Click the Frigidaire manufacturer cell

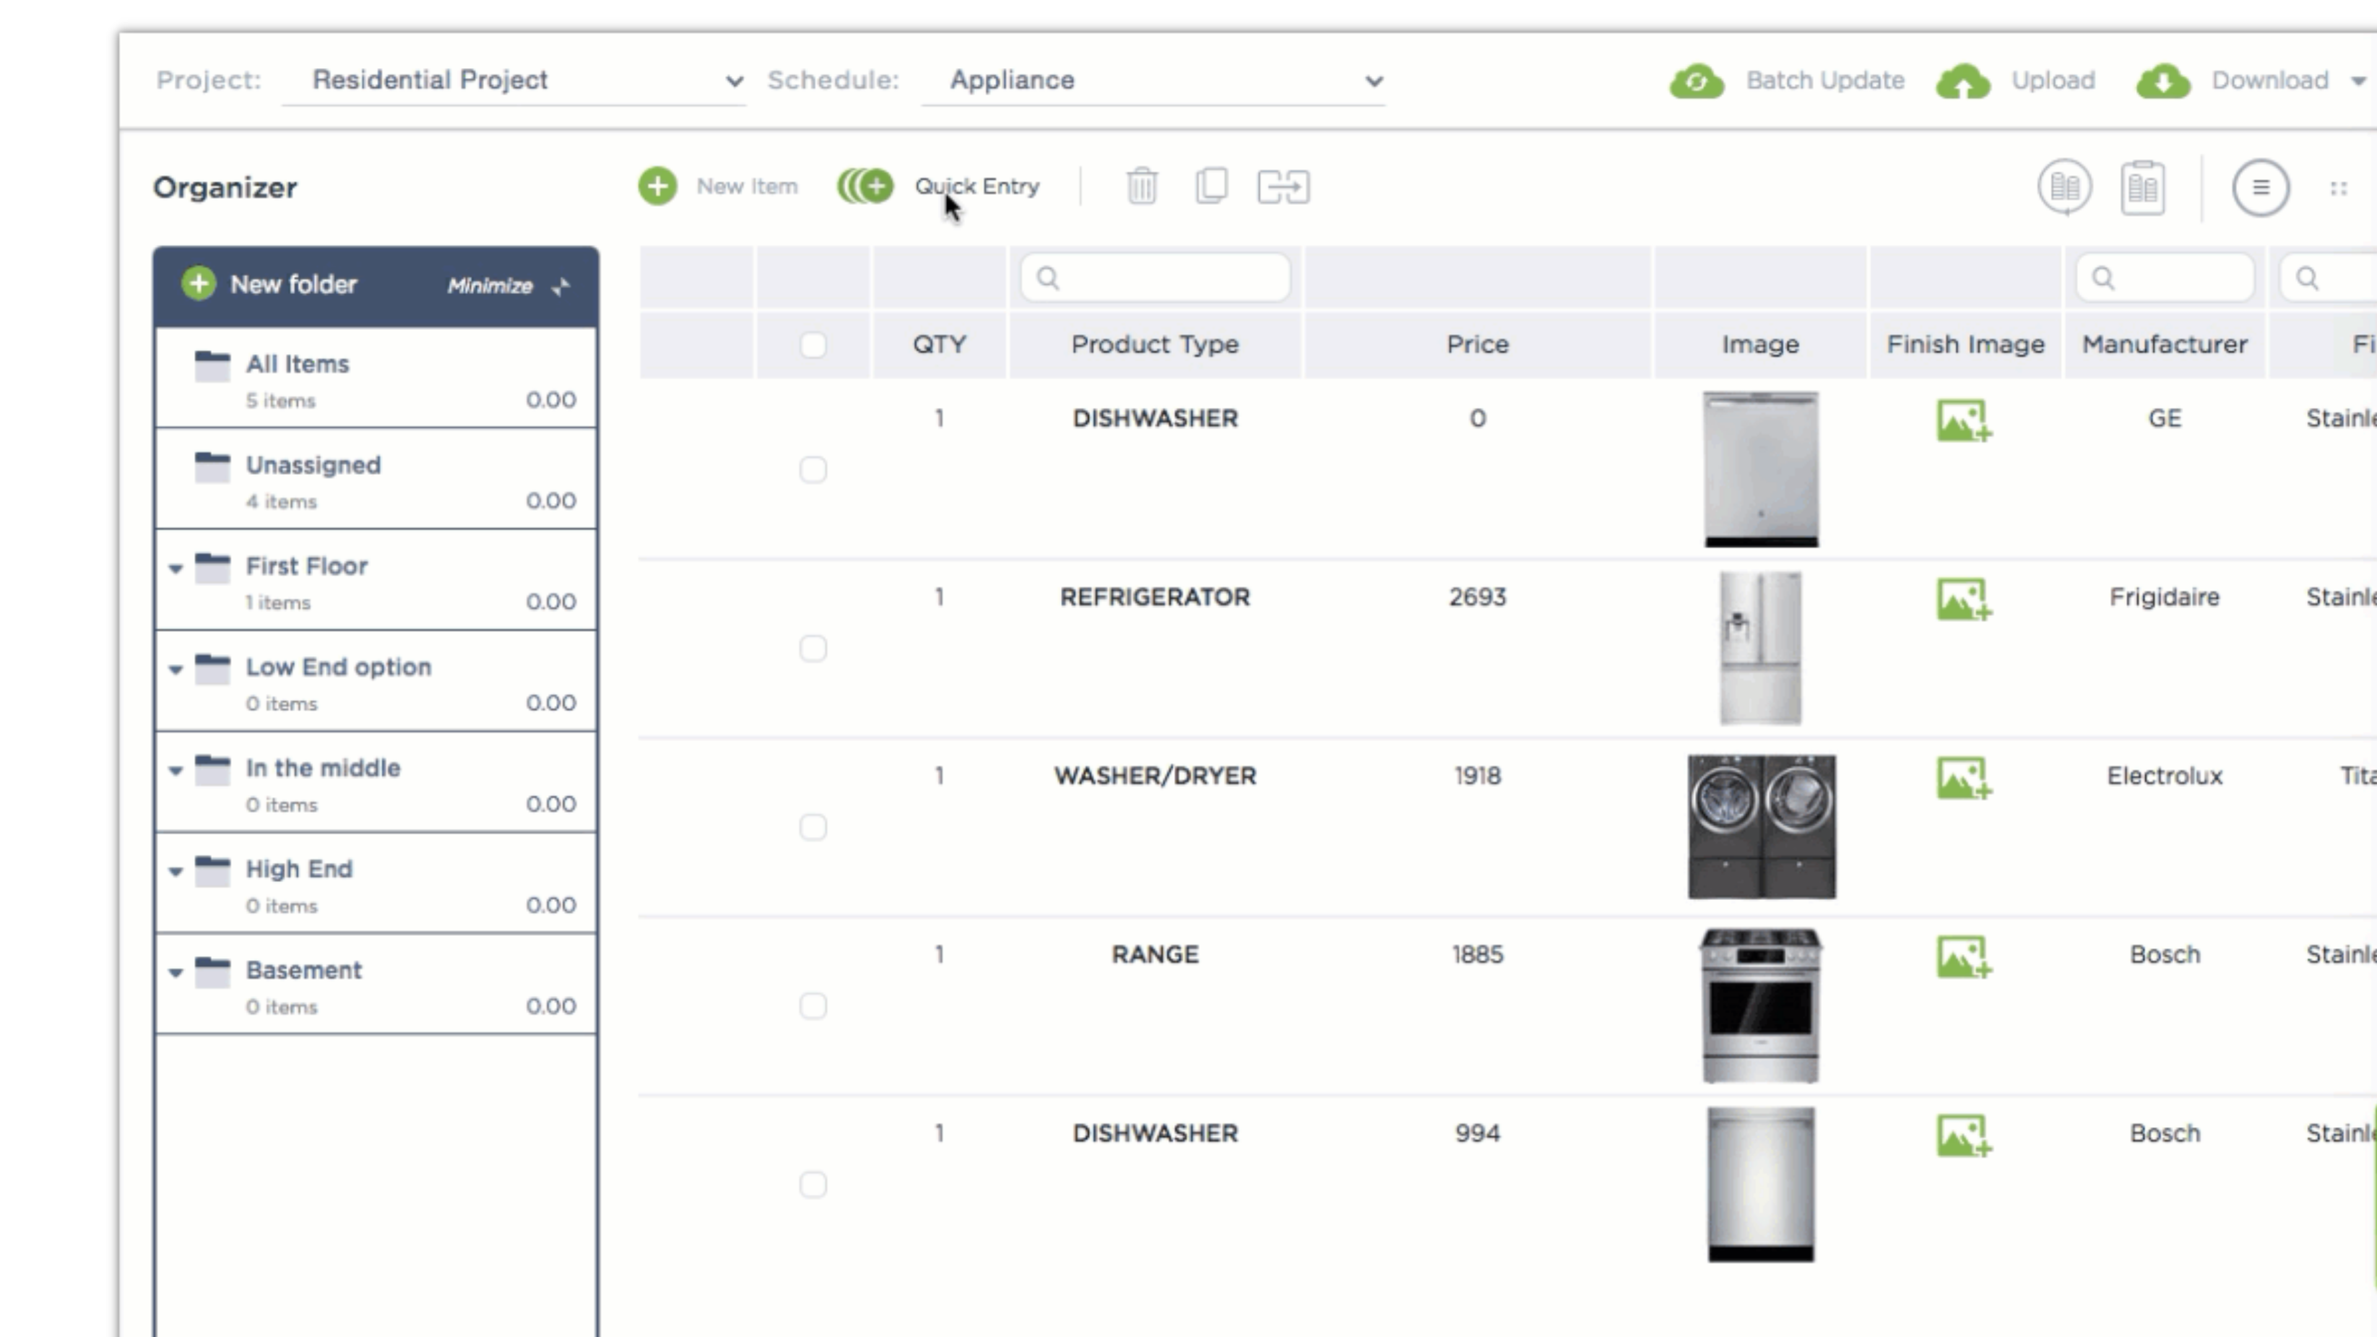2164,597
